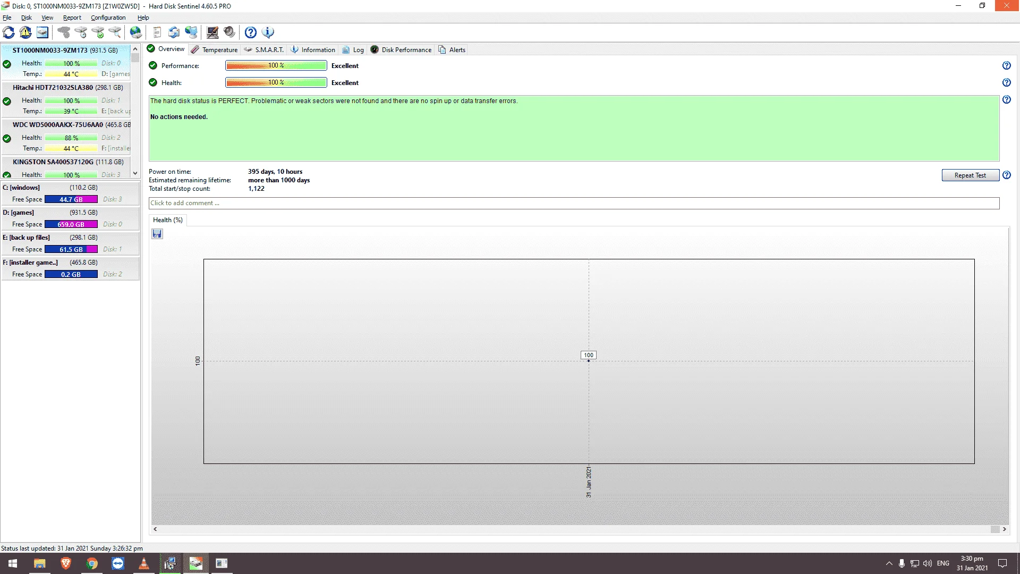Viewport: 1020px width, 574px height.
Task: Open VLC media player from taskbar
Action: pos(144,563)
